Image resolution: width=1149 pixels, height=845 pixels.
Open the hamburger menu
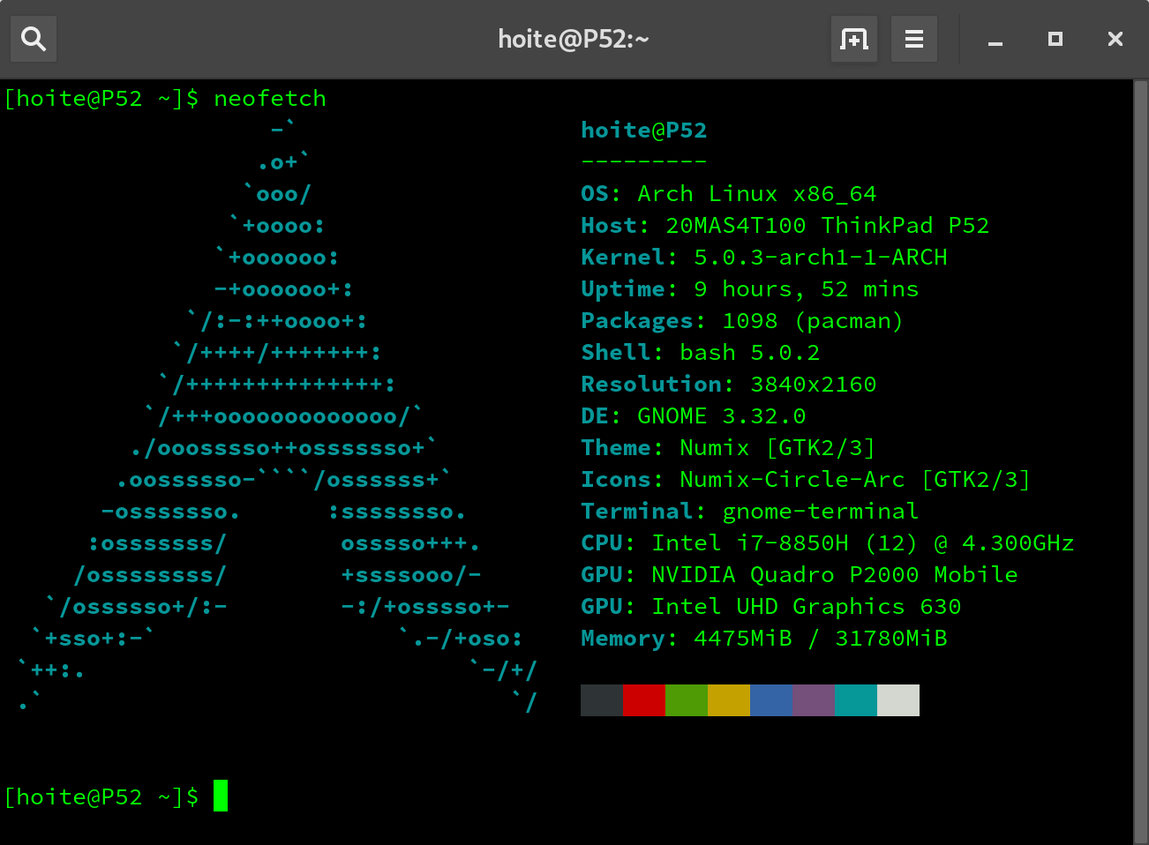click(x=914, y=39)
